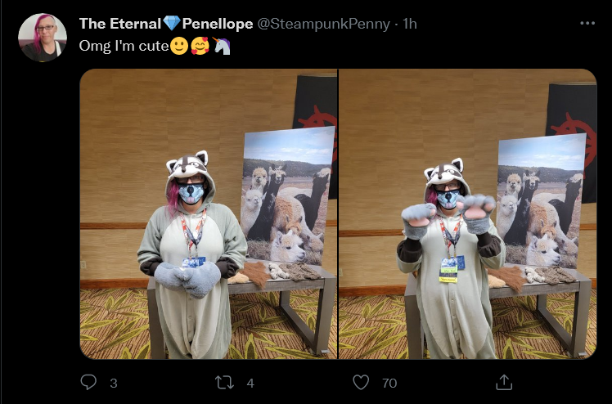
Task: Open the @SteampunkPenny handle link
Action: 323,24
